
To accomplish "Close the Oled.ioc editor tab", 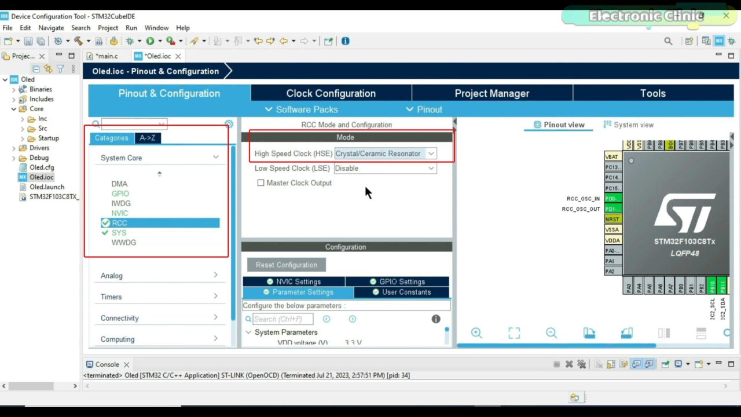I will 178,56.
